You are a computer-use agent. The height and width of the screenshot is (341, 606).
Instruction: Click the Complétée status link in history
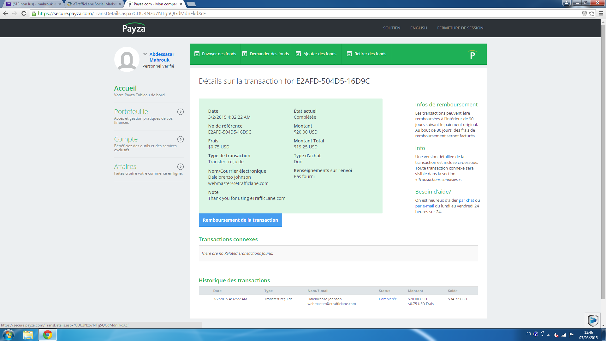(388, 299)
